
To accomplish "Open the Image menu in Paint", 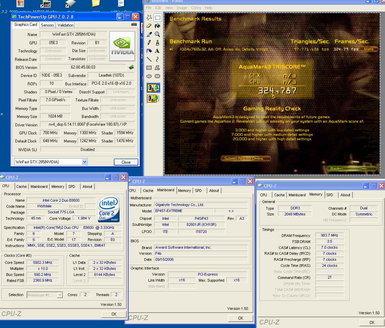I will (x=182, y=8).
